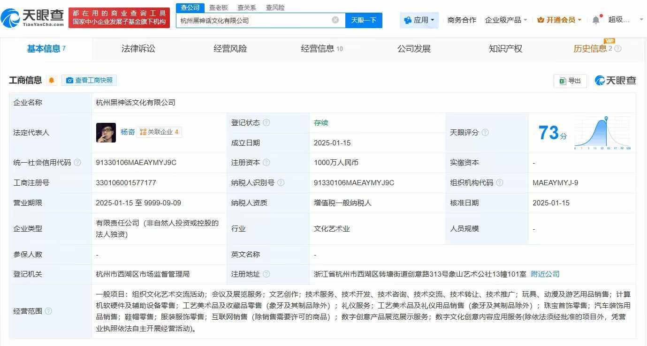The image size is (647, 346).
Task: Click the company name search field
Action: 253,20
